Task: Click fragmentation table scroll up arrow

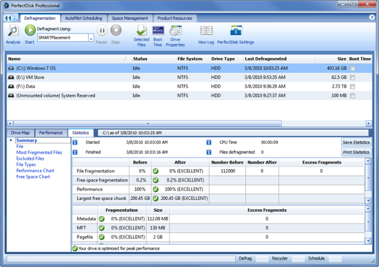Action: (x=368, y=161)
